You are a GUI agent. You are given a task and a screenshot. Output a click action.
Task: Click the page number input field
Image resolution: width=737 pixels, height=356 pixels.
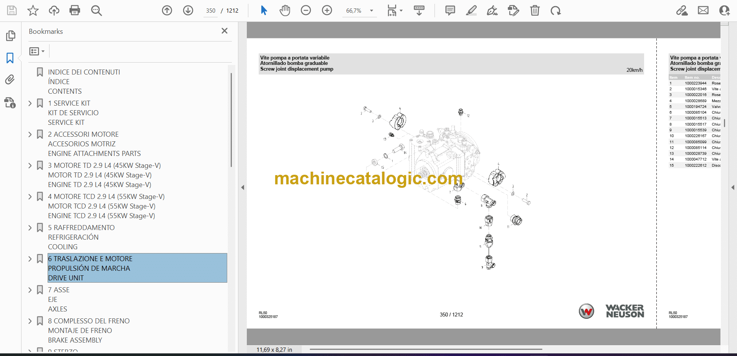[211, 11]
